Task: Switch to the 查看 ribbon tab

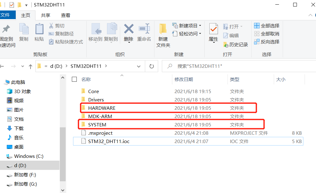Action: tap(66, 15)
